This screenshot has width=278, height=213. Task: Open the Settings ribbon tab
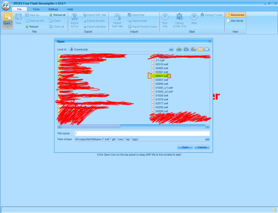53,9
